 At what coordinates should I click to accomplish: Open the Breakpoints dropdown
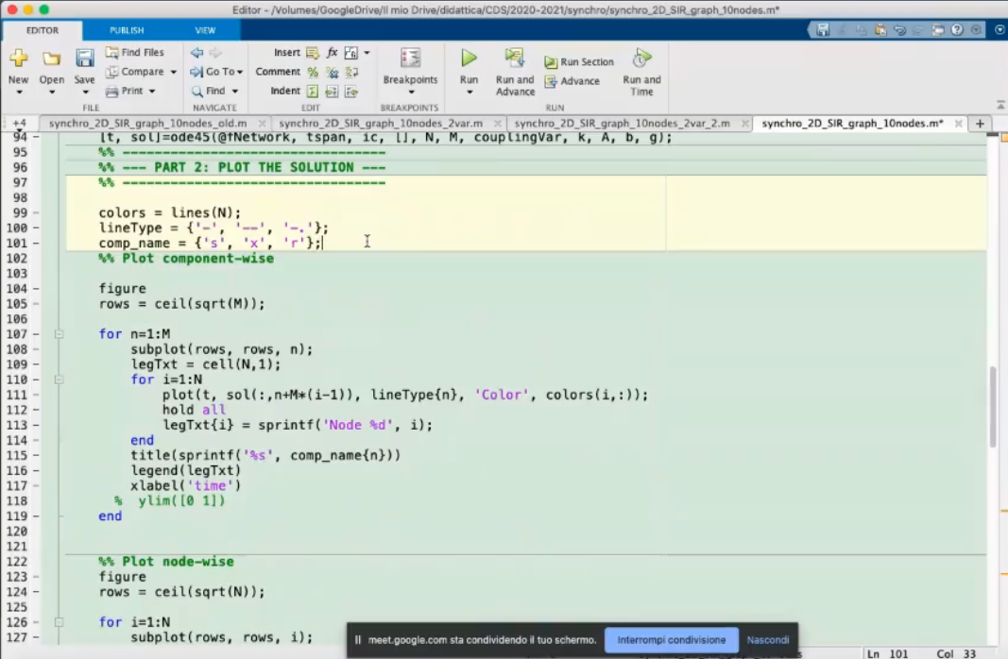pos(410,93)
